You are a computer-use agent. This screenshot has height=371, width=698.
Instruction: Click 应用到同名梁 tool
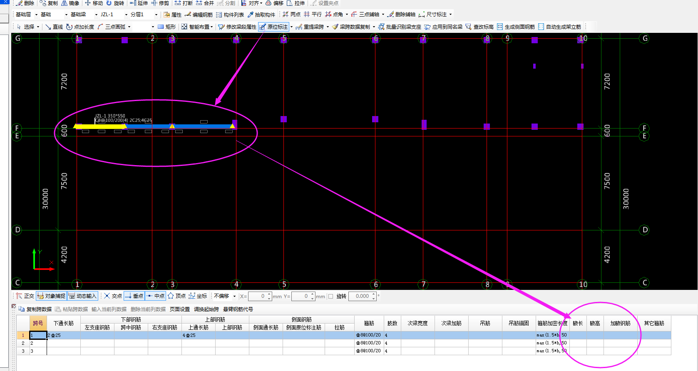coord(443,27)
